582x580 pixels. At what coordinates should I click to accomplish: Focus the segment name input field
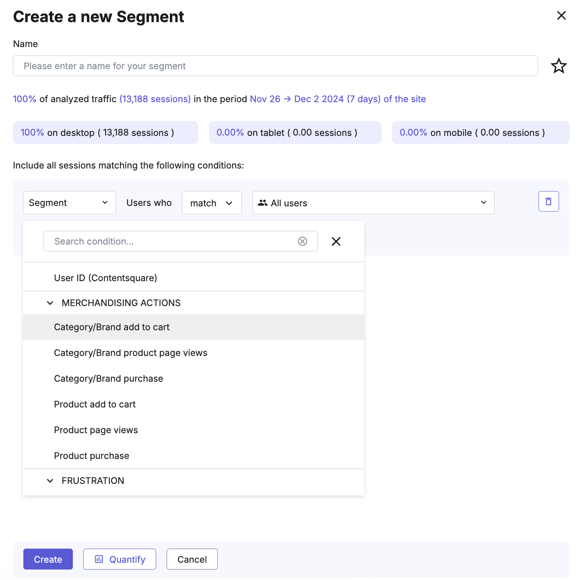275,66
